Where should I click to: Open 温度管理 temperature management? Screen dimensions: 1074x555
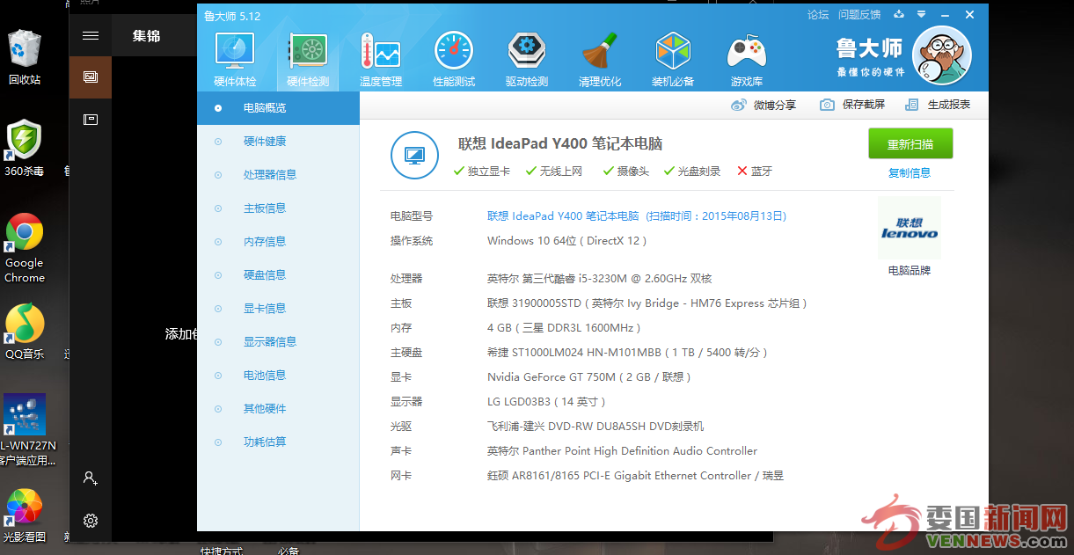[381, 60]
